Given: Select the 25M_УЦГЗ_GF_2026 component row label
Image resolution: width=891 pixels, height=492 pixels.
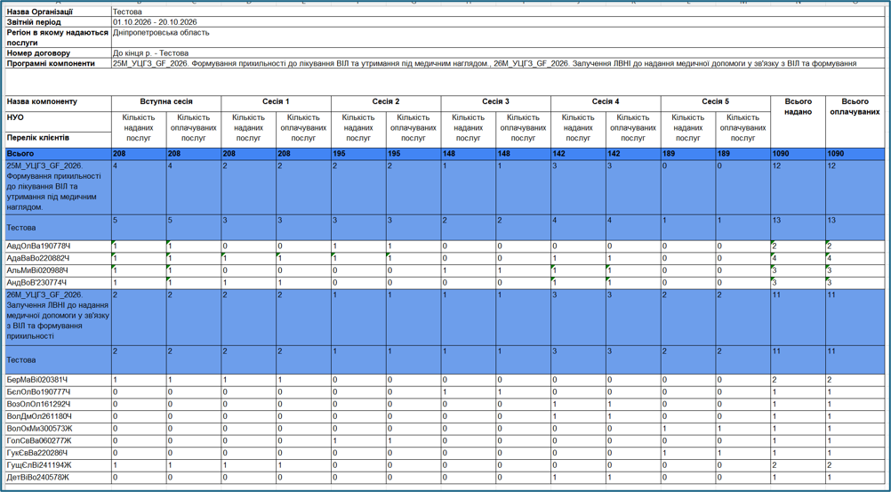Looking at the screenshot, I should [59, 187].
